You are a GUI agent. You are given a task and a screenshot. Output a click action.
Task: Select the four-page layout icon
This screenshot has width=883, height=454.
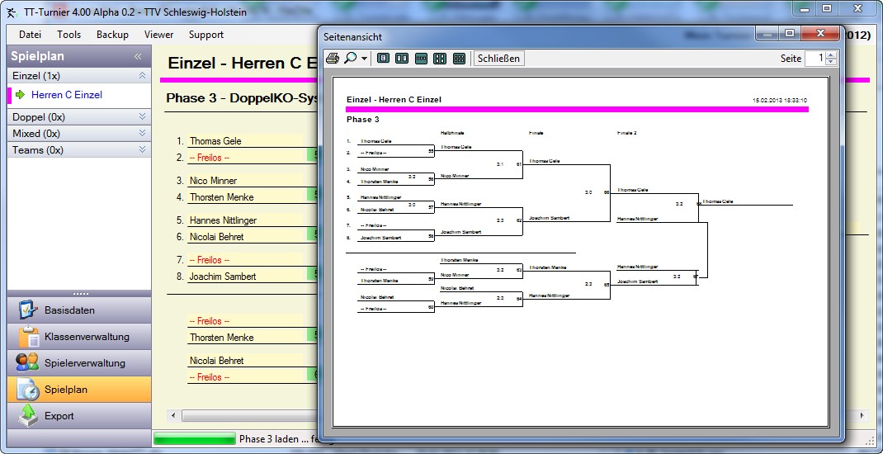(x=440, y=59)
